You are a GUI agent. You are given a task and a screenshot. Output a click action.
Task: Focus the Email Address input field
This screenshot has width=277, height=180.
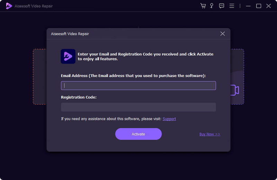138,86
